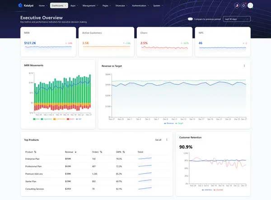
Task: Click the See all link
Action: point(158,140)
